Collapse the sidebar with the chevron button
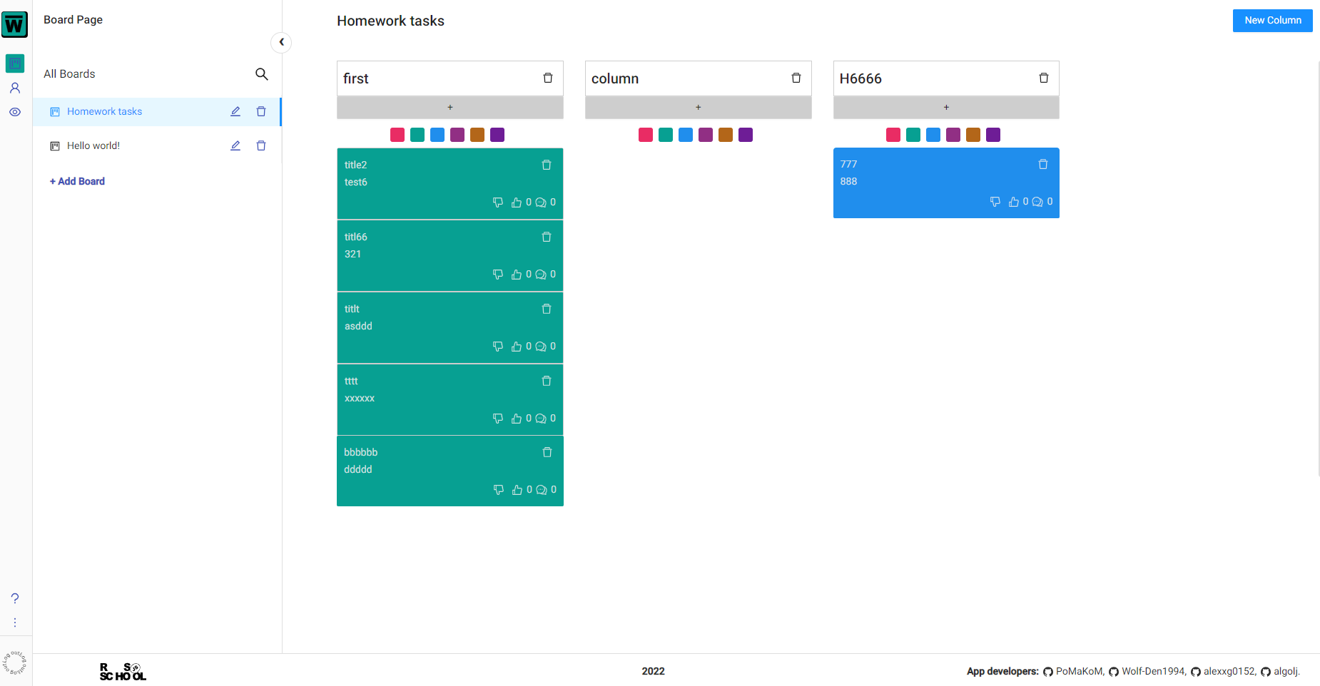The height and width of the screenshot is (686, 1320). (x=281, y=42)
